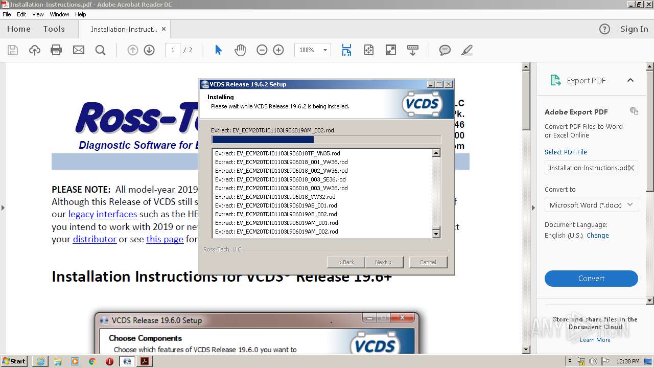Collapse the Export PDF section chevron
Image resolution: width=654 pixels, height=368 pixels.
[630, 80]
